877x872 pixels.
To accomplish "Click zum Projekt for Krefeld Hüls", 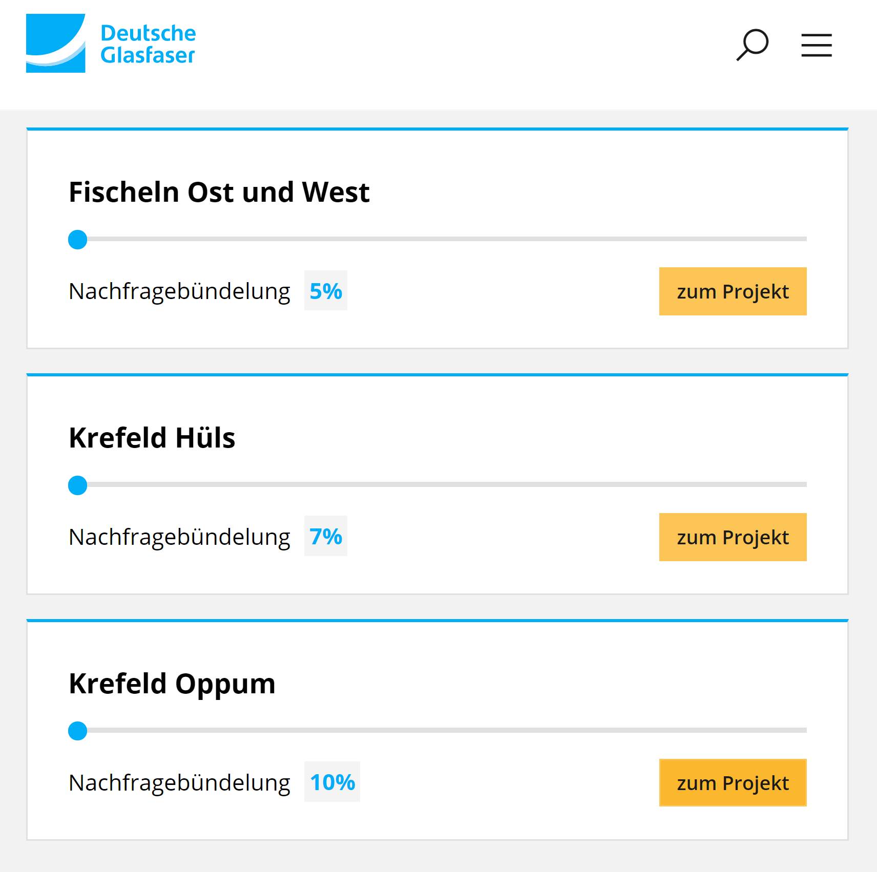I will tap(733, 537).
